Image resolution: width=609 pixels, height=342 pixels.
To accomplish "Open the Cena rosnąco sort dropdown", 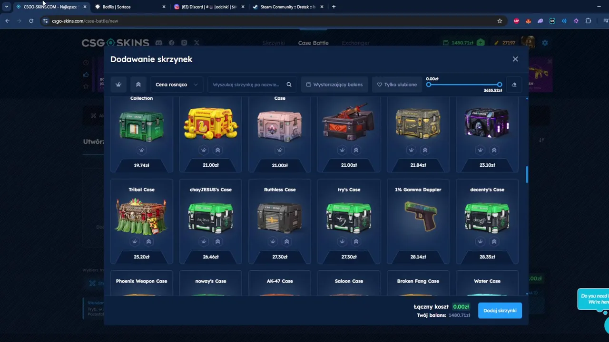I will (x=177, y=85).
